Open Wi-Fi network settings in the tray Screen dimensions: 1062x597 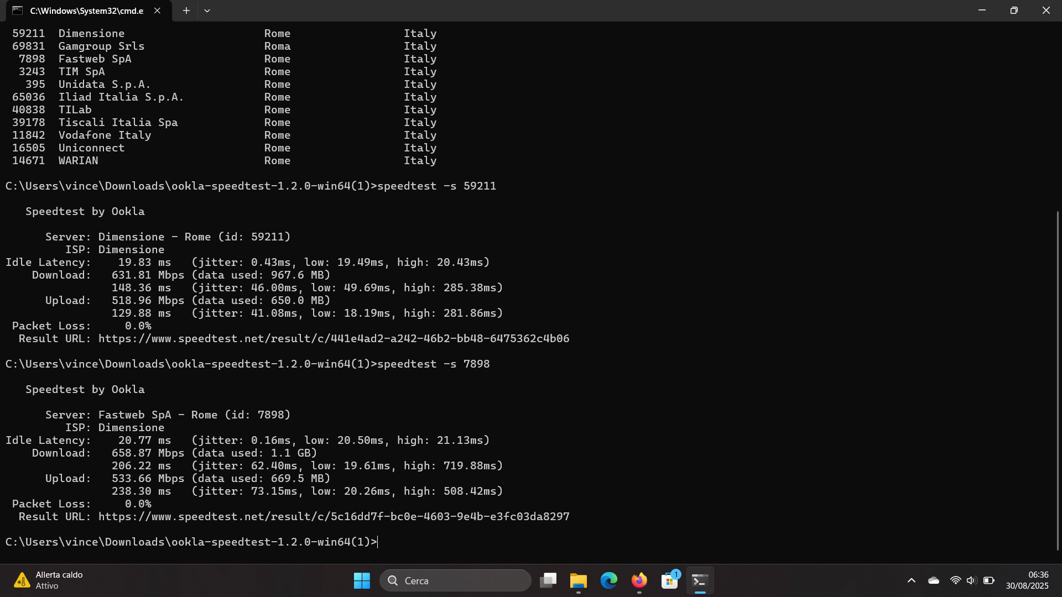955,580
